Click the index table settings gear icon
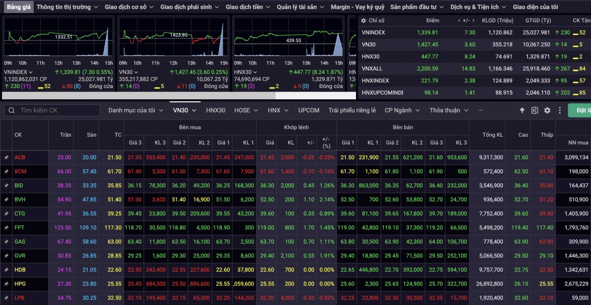 tap(363, 21)
